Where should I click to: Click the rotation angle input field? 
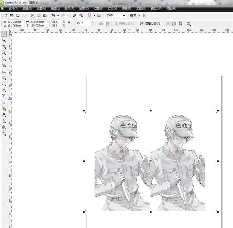tap(85, 24)
